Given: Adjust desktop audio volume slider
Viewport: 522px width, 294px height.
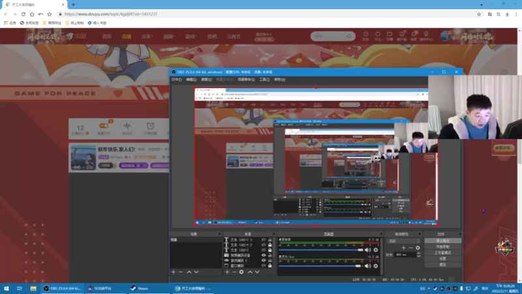Looking at the screenshot, I should [321, 250].
